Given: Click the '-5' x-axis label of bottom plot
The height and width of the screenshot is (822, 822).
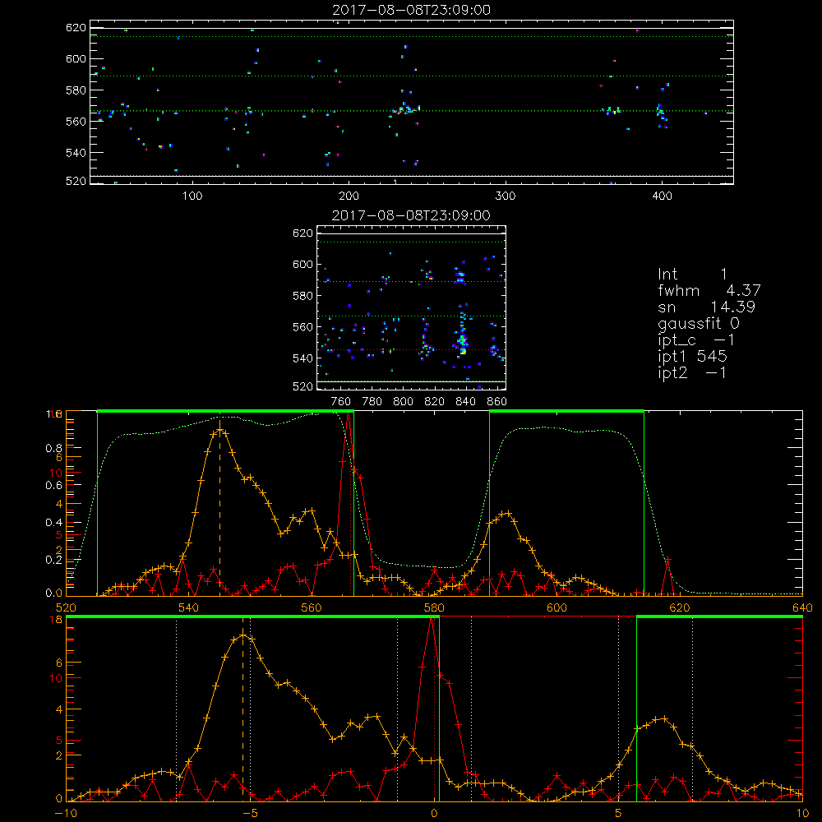Looking at the screenshot, I should tap(250, 814).
